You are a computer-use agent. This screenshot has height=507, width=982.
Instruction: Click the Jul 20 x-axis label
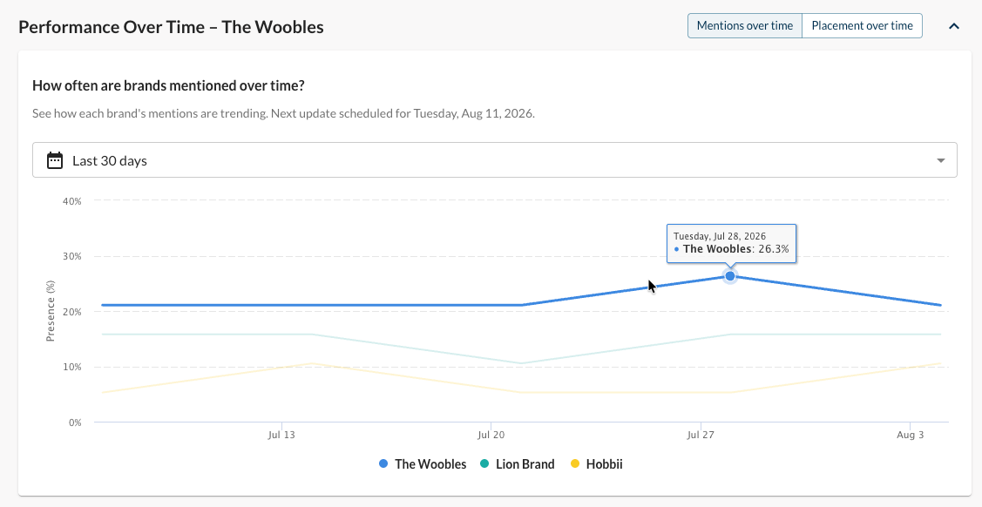(x=491, y=435)
